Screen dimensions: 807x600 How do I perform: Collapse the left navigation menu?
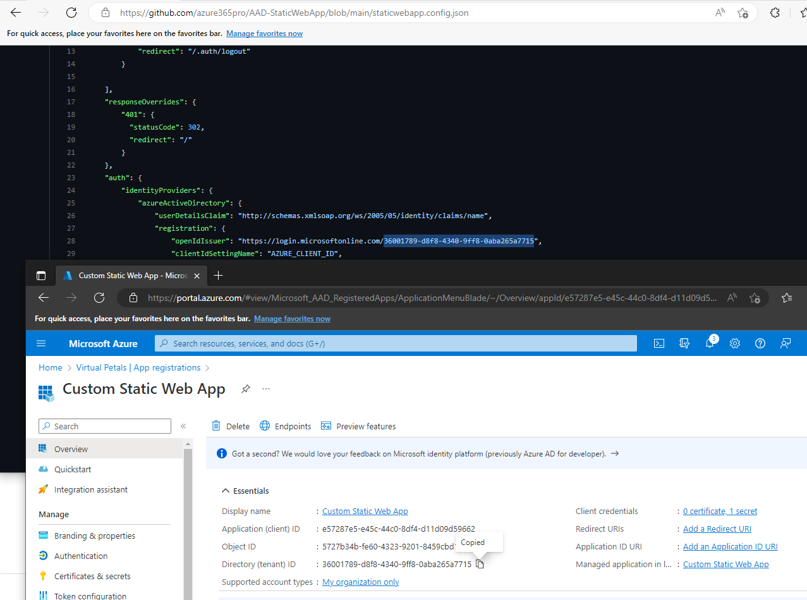(x=183, y=426)
